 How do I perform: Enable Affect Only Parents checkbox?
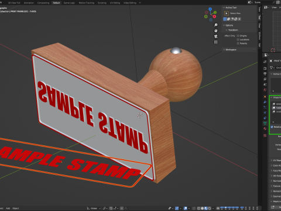coord(238,43)
